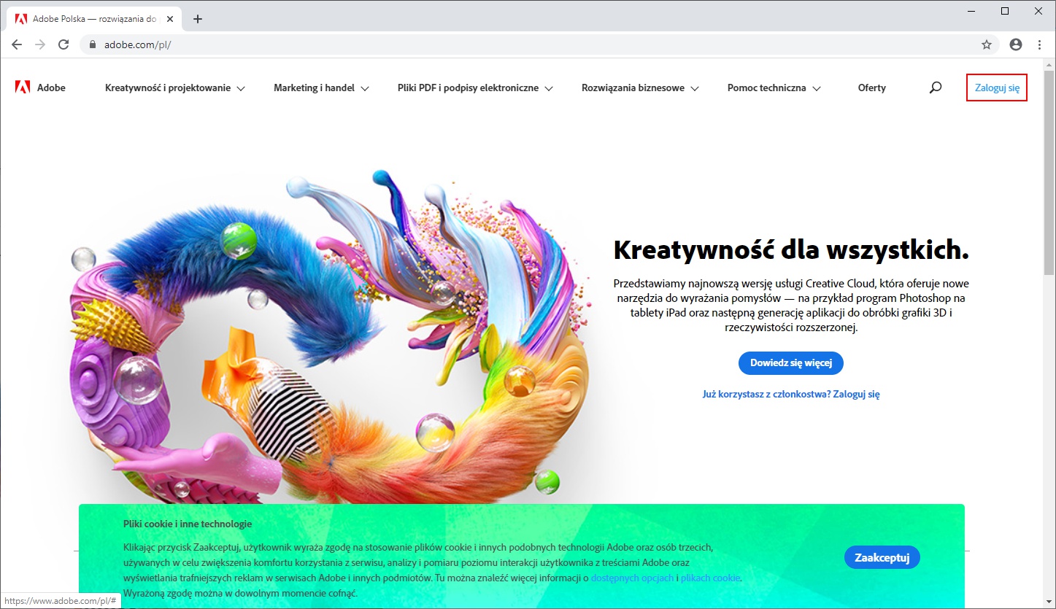Accept cookies with Zaakceptuj button

tap(882, 558)
